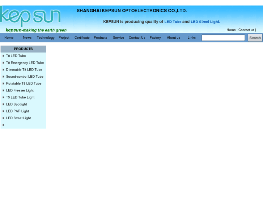Open LED Spotlight category
This screenshot has width=263, height=197.
click(16, 104)
